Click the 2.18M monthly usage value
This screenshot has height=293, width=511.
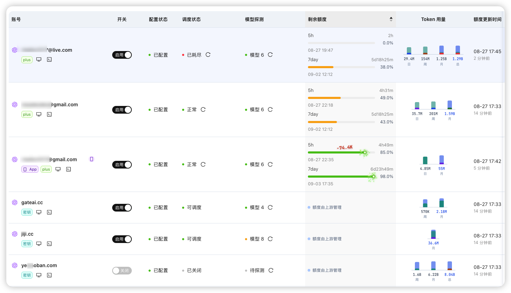point(441,212)
